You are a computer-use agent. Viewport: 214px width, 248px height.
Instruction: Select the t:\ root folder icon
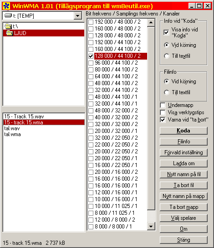pos(8,26)
